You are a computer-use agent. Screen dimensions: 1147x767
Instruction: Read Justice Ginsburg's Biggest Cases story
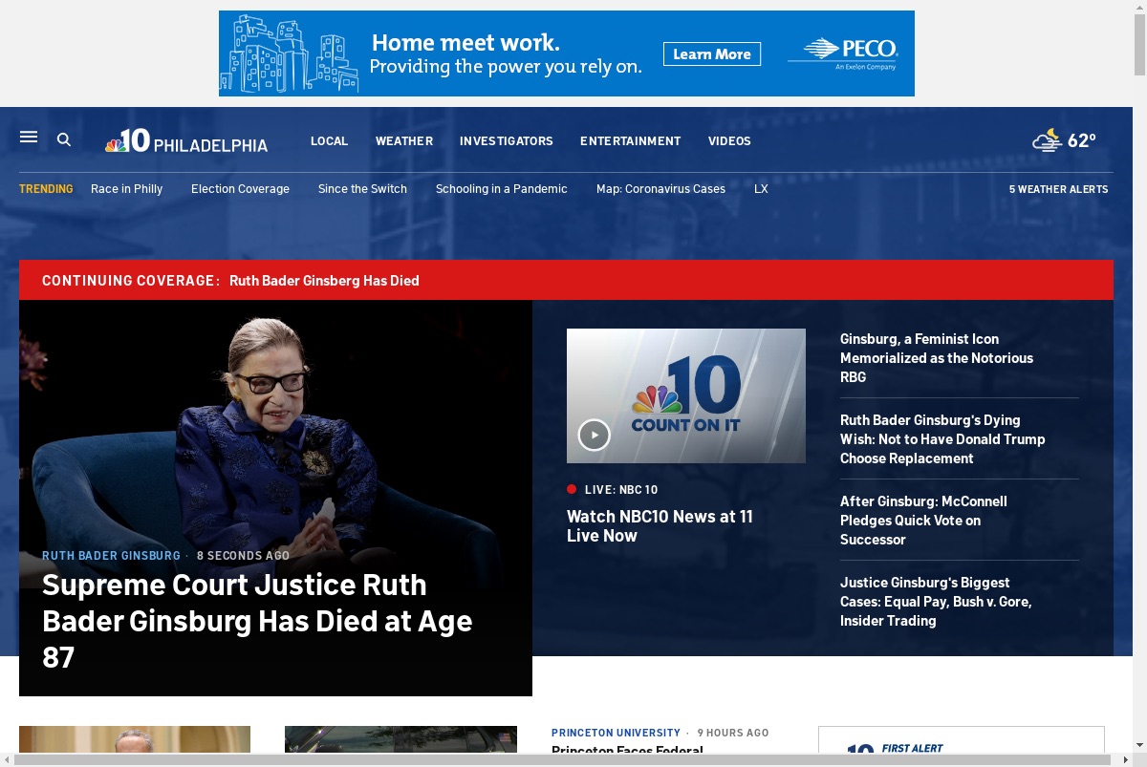936,601
